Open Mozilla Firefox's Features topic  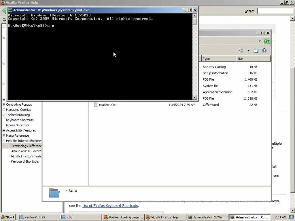[26, 156]
